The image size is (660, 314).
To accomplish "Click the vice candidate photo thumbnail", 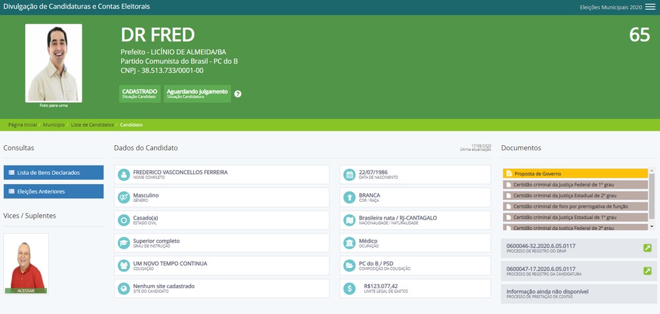I will point(26,261).
